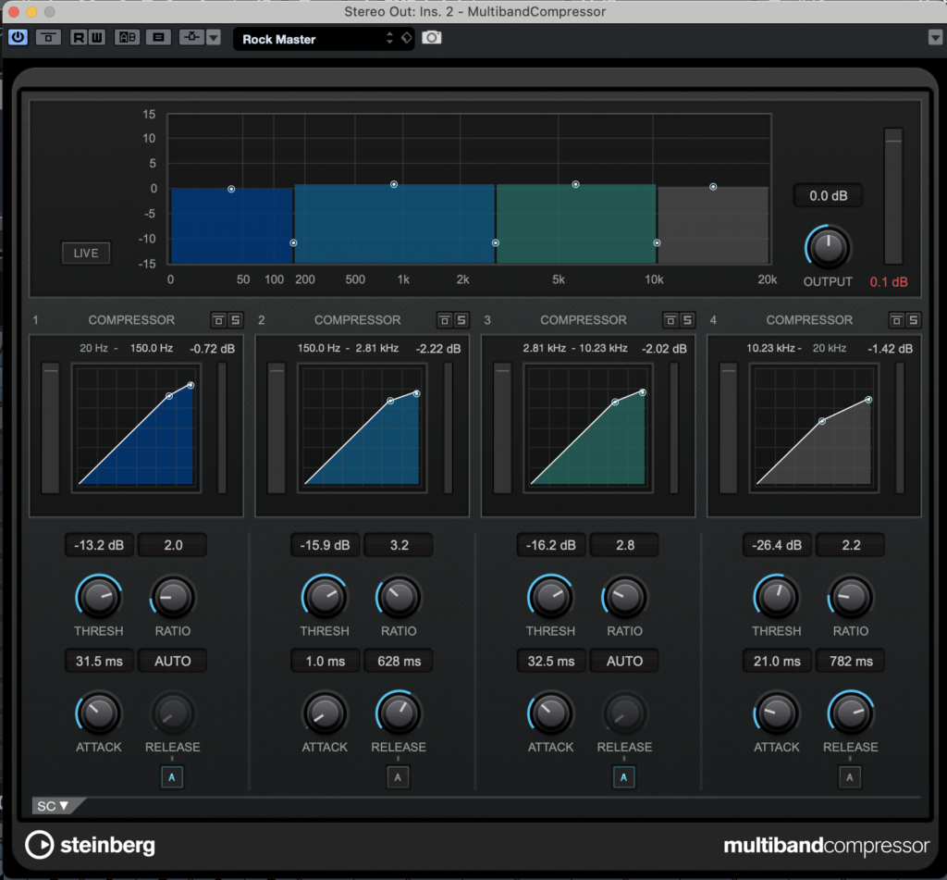The width and height of the screenshot is (947, 880).
Task: Click the band 1 threshold value field
Action: pyautogui.click(x=99, y=545)
